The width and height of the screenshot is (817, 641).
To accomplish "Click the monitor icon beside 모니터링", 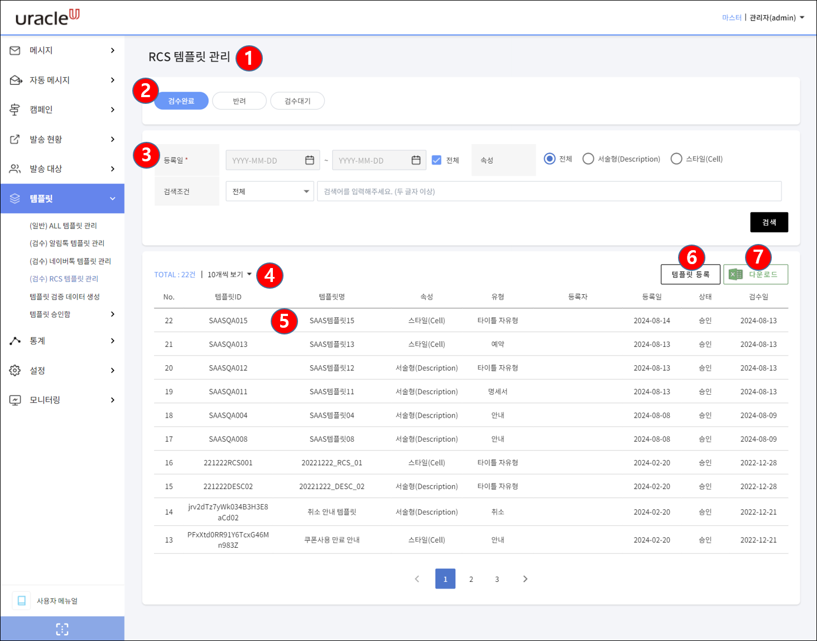I will pos(15,400).
